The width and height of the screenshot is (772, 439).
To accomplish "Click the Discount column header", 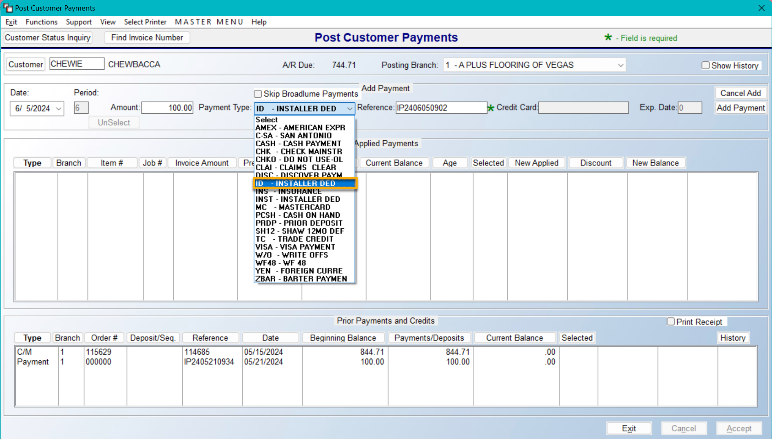I will (596, 163).
